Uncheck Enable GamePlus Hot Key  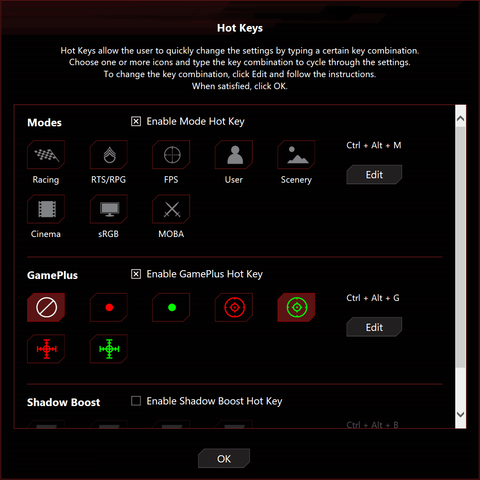tap(136, 274)
